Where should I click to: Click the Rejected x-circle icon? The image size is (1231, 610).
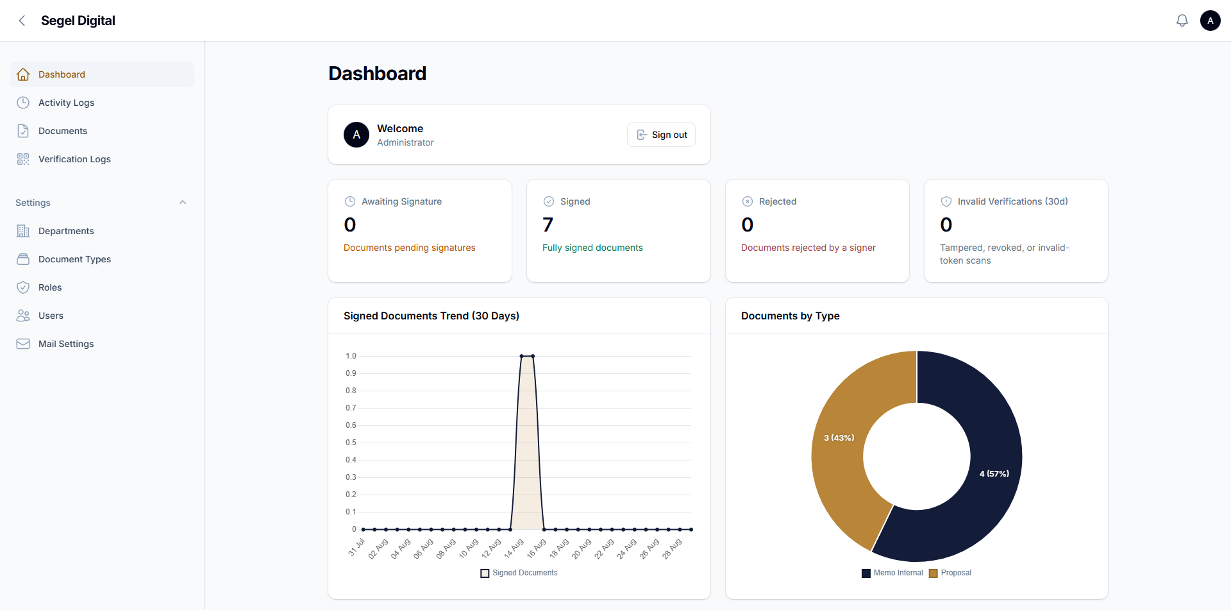[x=748, y=201]
